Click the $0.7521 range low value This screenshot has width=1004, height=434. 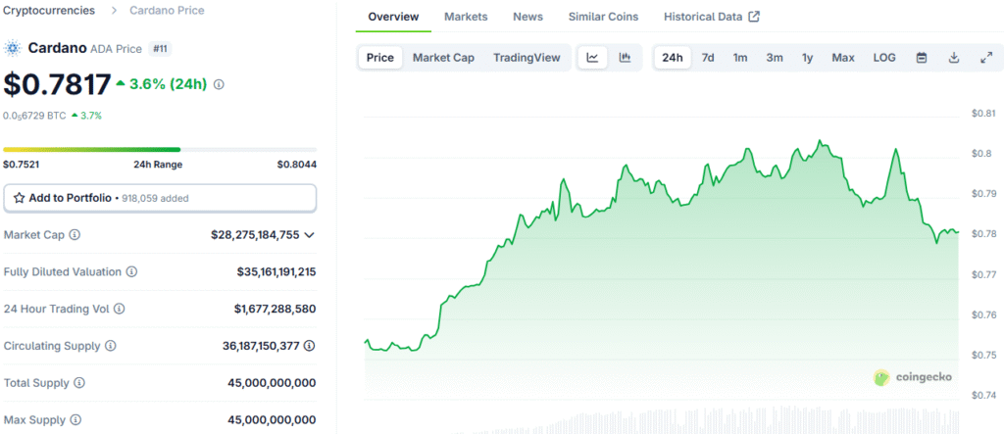pos(22,165)
